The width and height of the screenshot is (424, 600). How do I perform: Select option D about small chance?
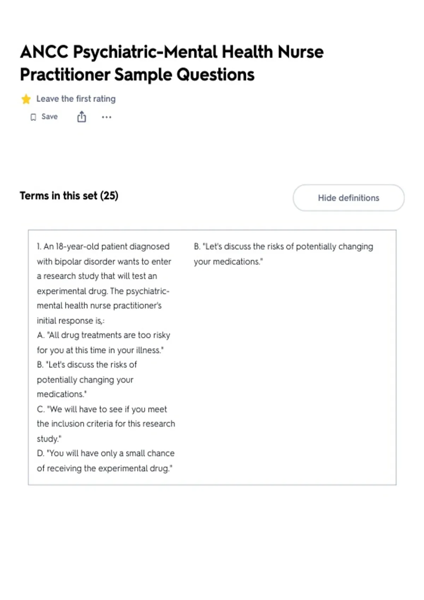(106, 461)
